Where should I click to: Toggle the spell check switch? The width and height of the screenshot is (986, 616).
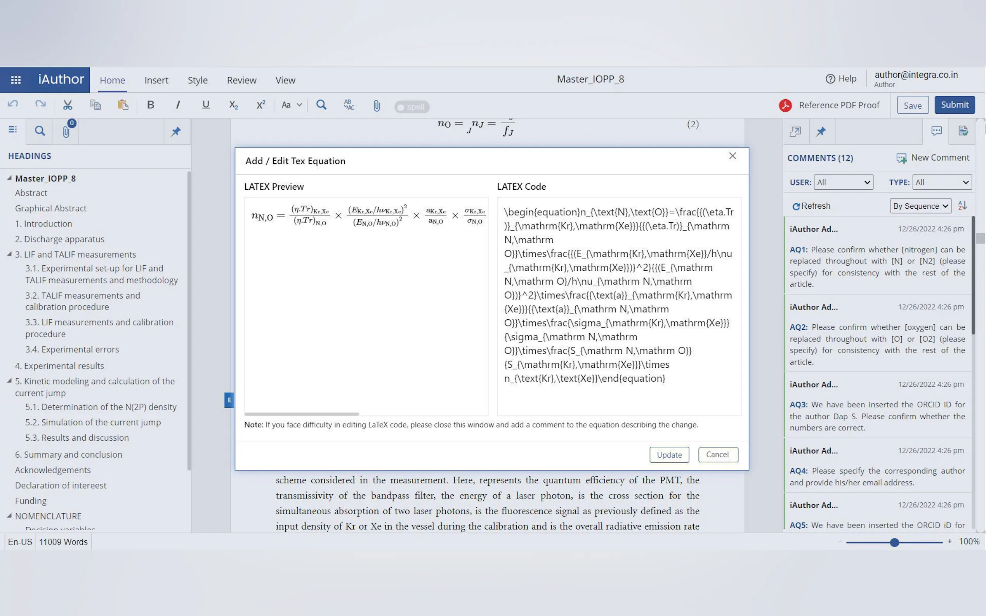(412, 107)
